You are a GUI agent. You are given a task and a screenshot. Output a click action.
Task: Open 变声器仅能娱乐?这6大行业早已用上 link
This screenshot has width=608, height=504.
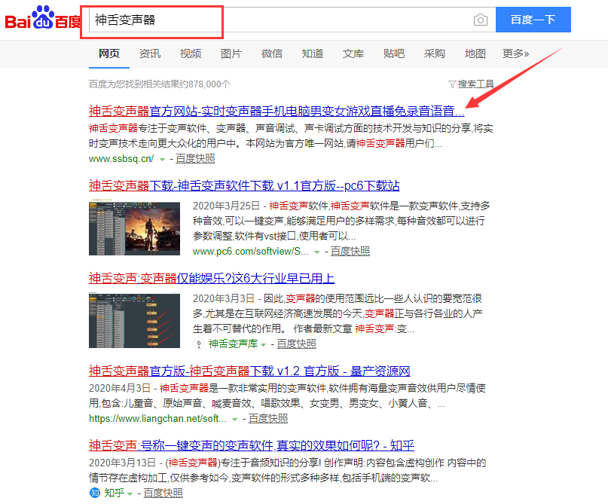click(x=212, y=278)
